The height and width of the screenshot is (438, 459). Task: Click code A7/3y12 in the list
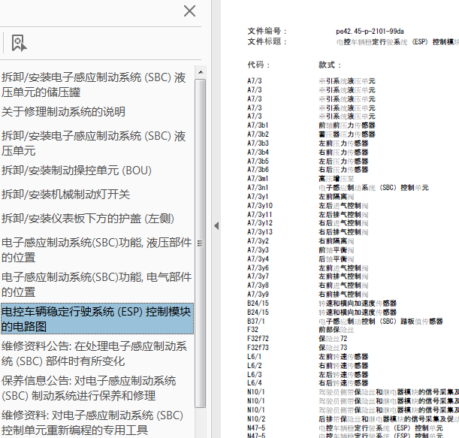point(260,223)
